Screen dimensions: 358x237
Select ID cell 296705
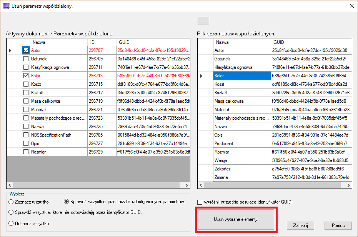pos(102,135)
